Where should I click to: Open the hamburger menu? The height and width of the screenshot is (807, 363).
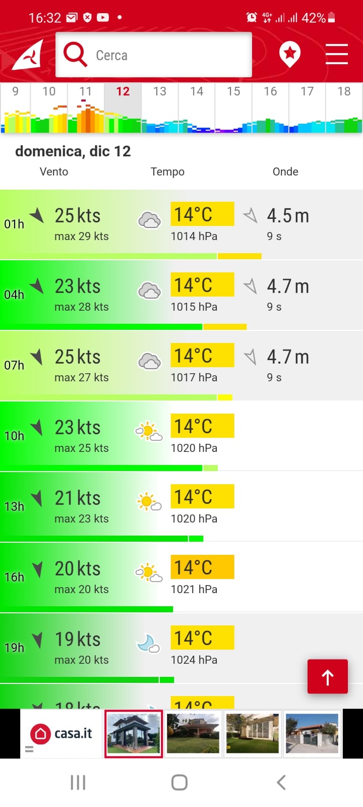336,54
